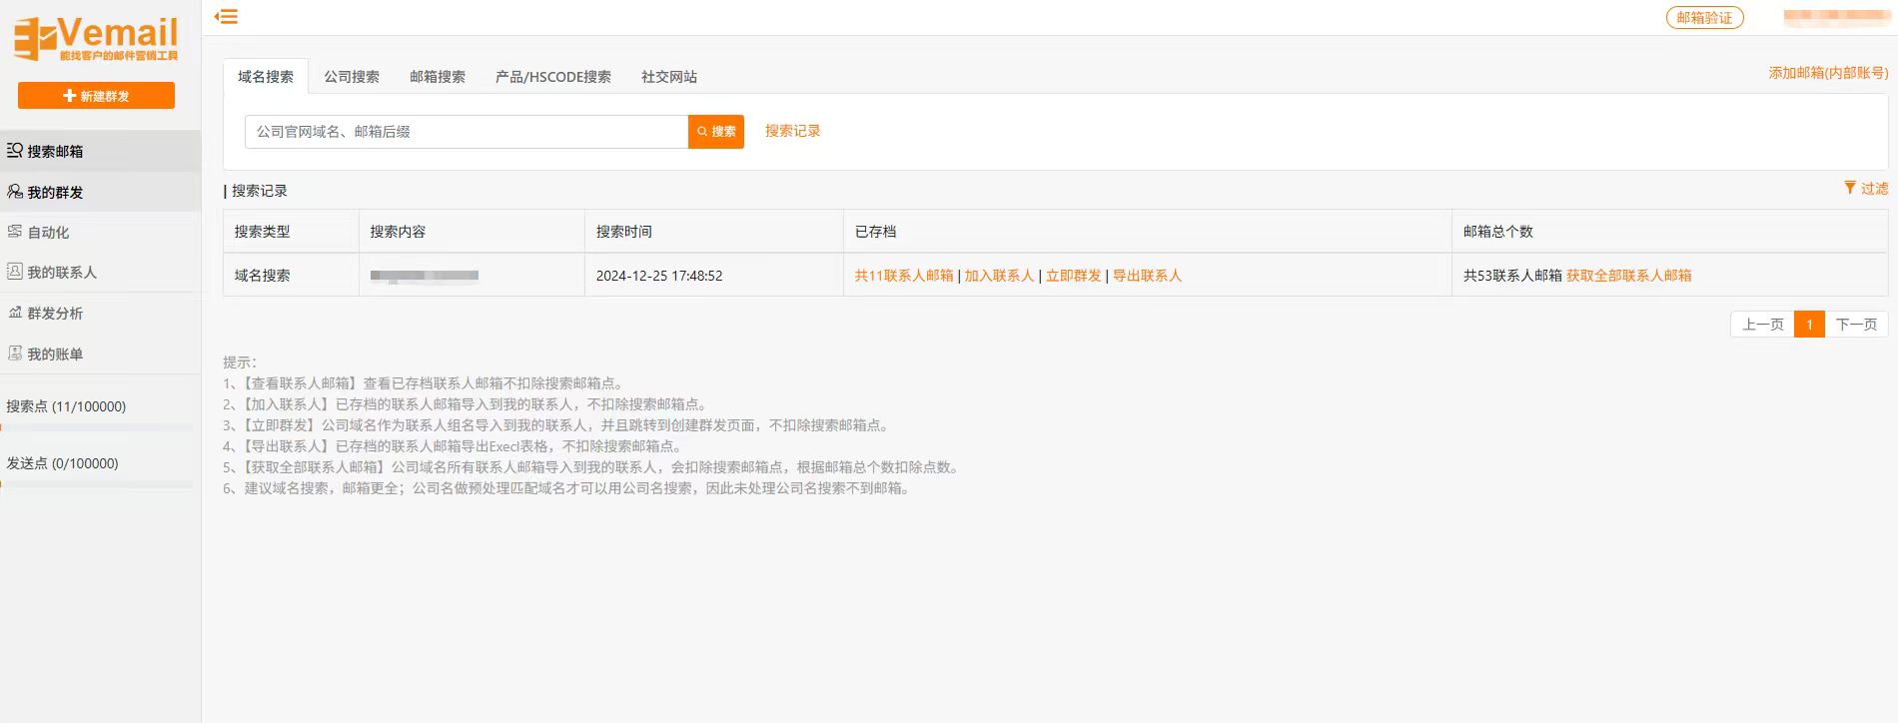This screenshot has width=1898, height=723.
Task: Click the Vemail logo
Action: tap(96, 39)
